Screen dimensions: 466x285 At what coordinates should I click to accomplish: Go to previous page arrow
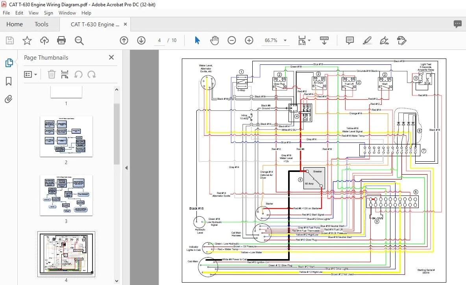click(124, 40)
